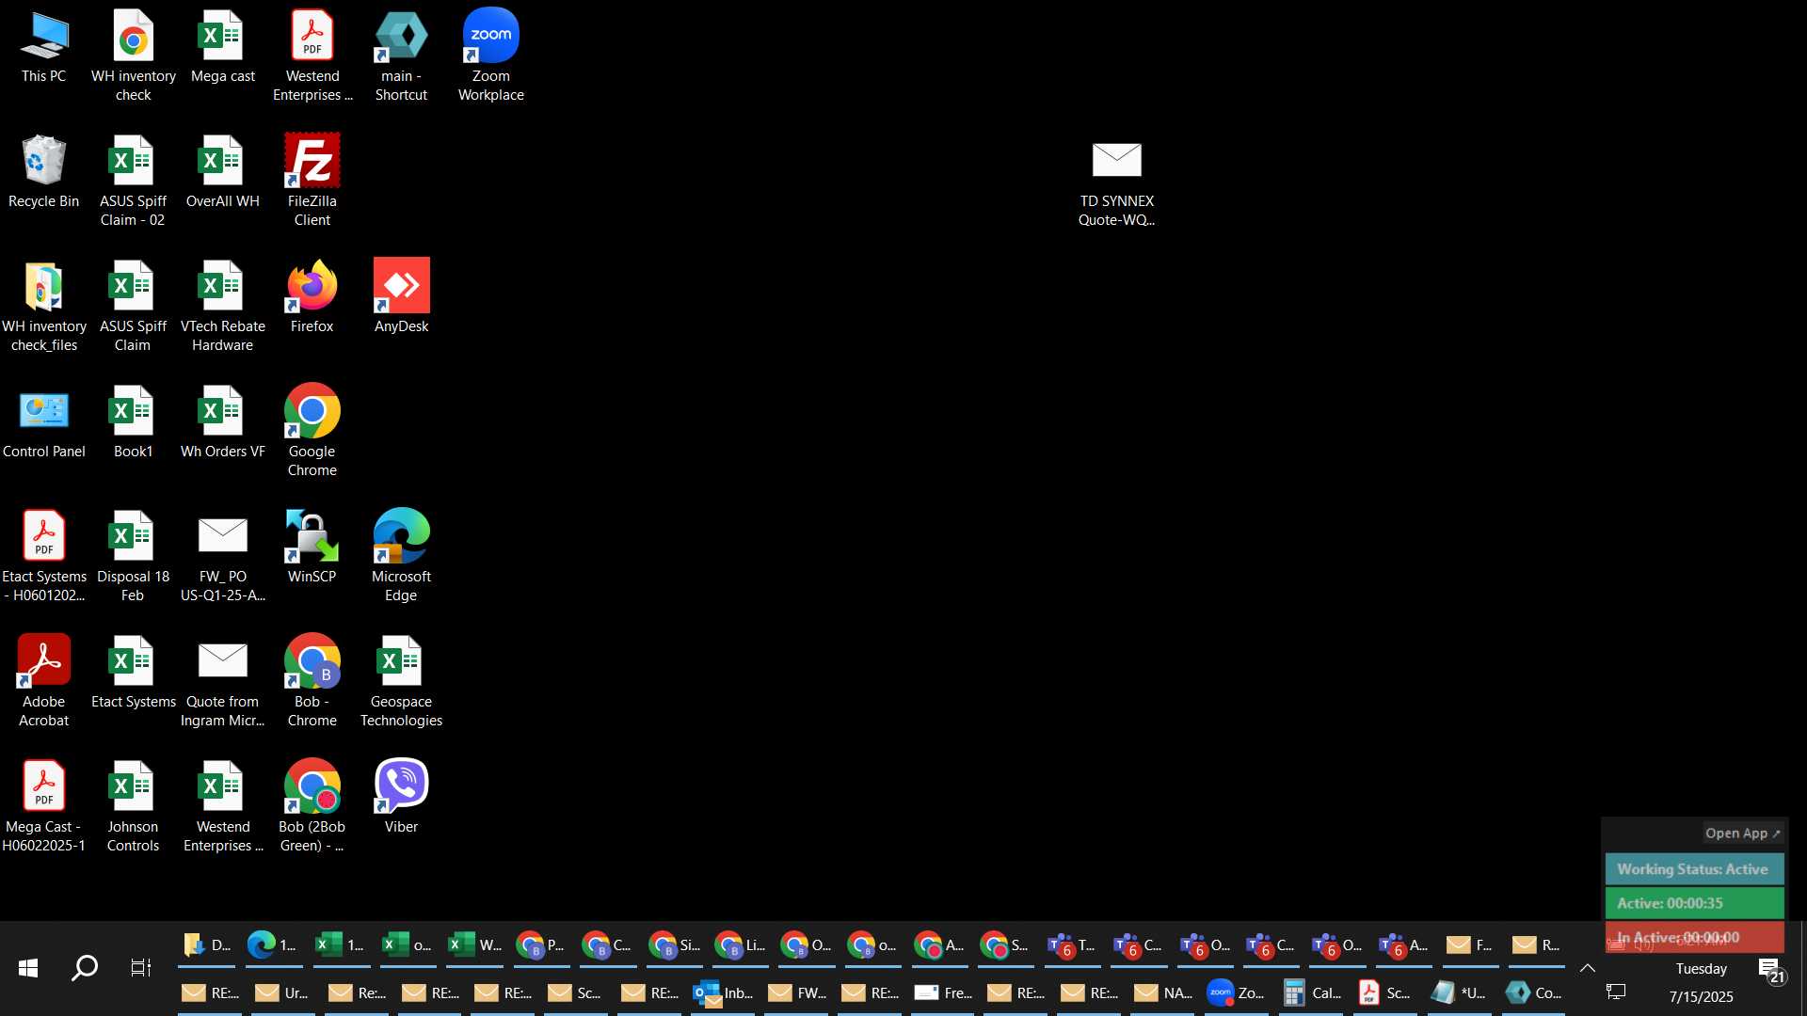Open taskbar Search

(85, 967)
